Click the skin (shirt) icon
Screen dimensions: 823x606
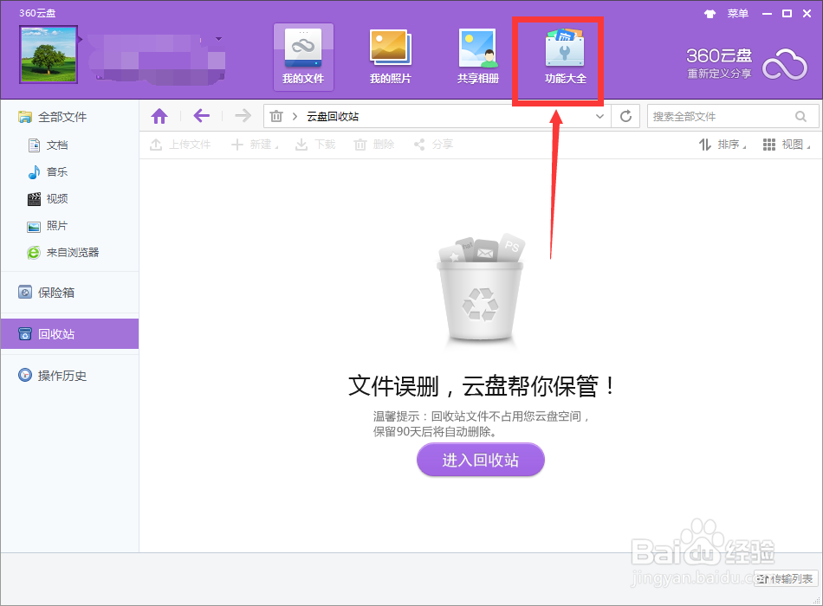pos(710,14)
